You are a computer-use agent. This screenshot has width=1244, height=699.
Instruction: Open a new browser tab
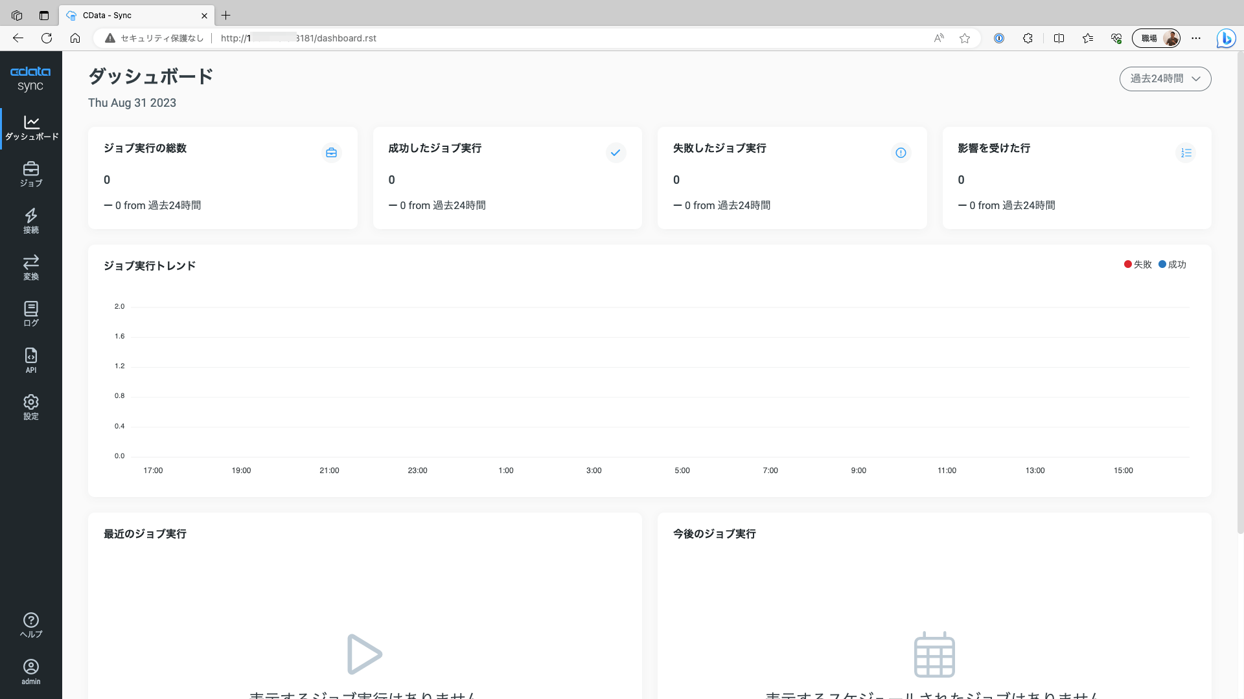coord(225,16)
